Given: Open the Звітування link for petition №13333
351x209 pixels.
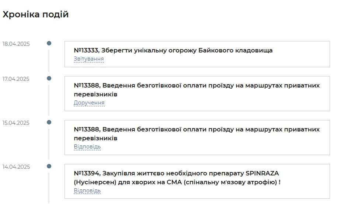Looking at the screenshot, I should click(x=88, y=59).
